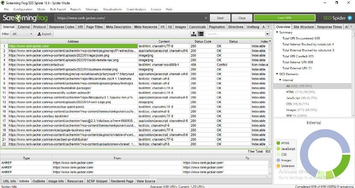Open the View Source bottom tab
The image size is (355, 188).
point(146,181)
